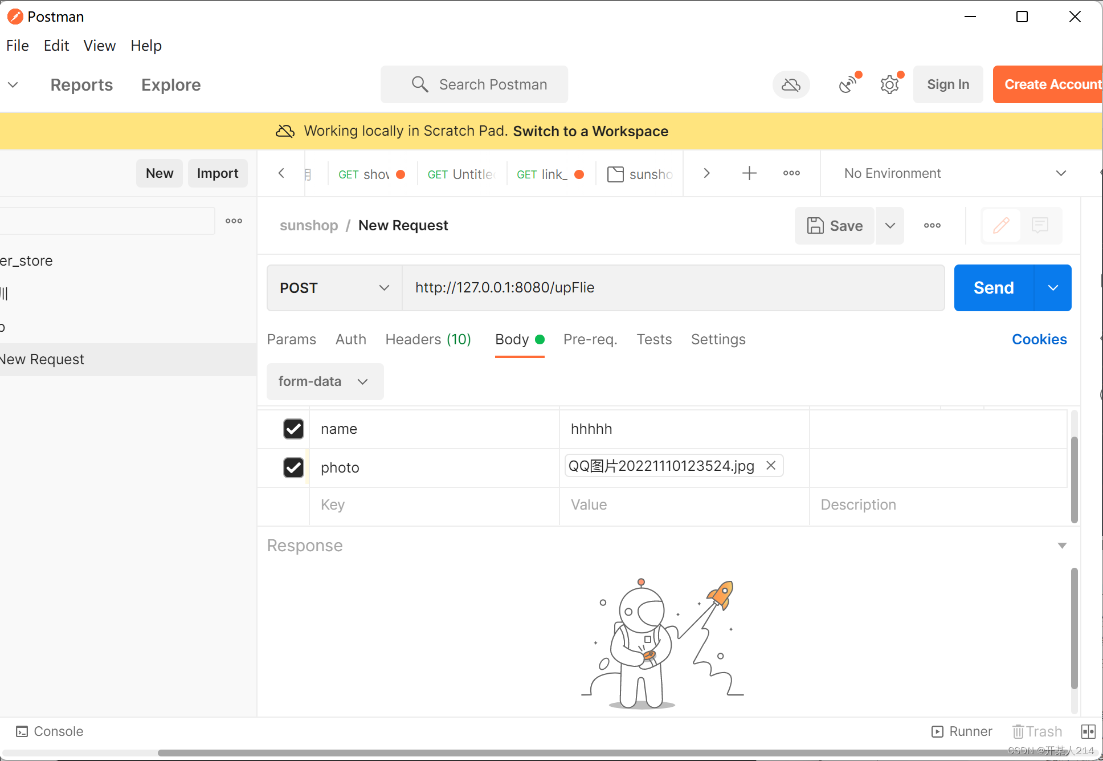Open the Trash
Screen dimensions: 1103x761
pyautogui.click(x=1037, y=731)
